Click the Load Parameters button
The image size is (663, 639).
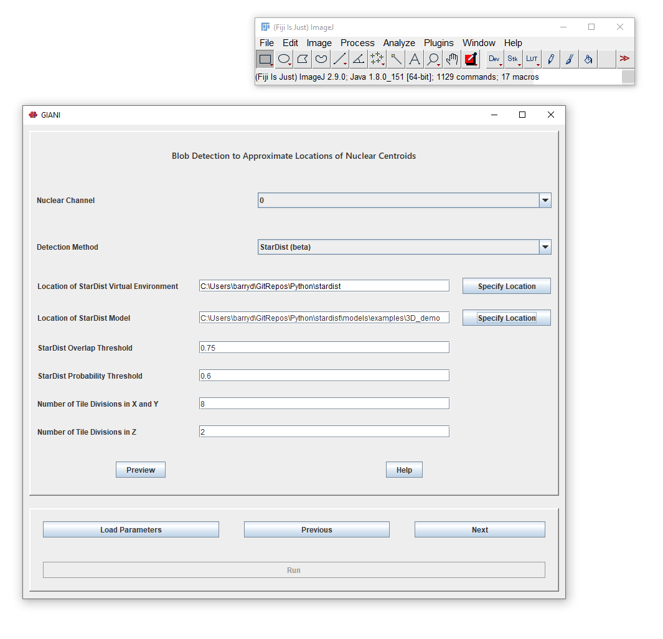pos(131,530)
